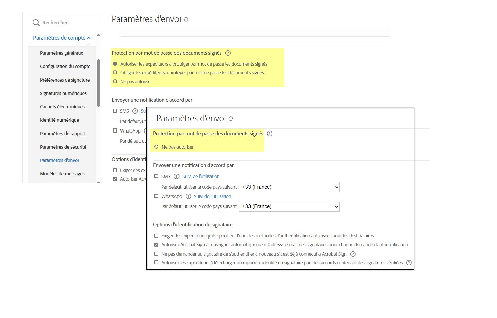This screenshot has height=318, width=497.
Task: Enable SMS checkbox in overlay panel
Action: [x=156, y=176]
